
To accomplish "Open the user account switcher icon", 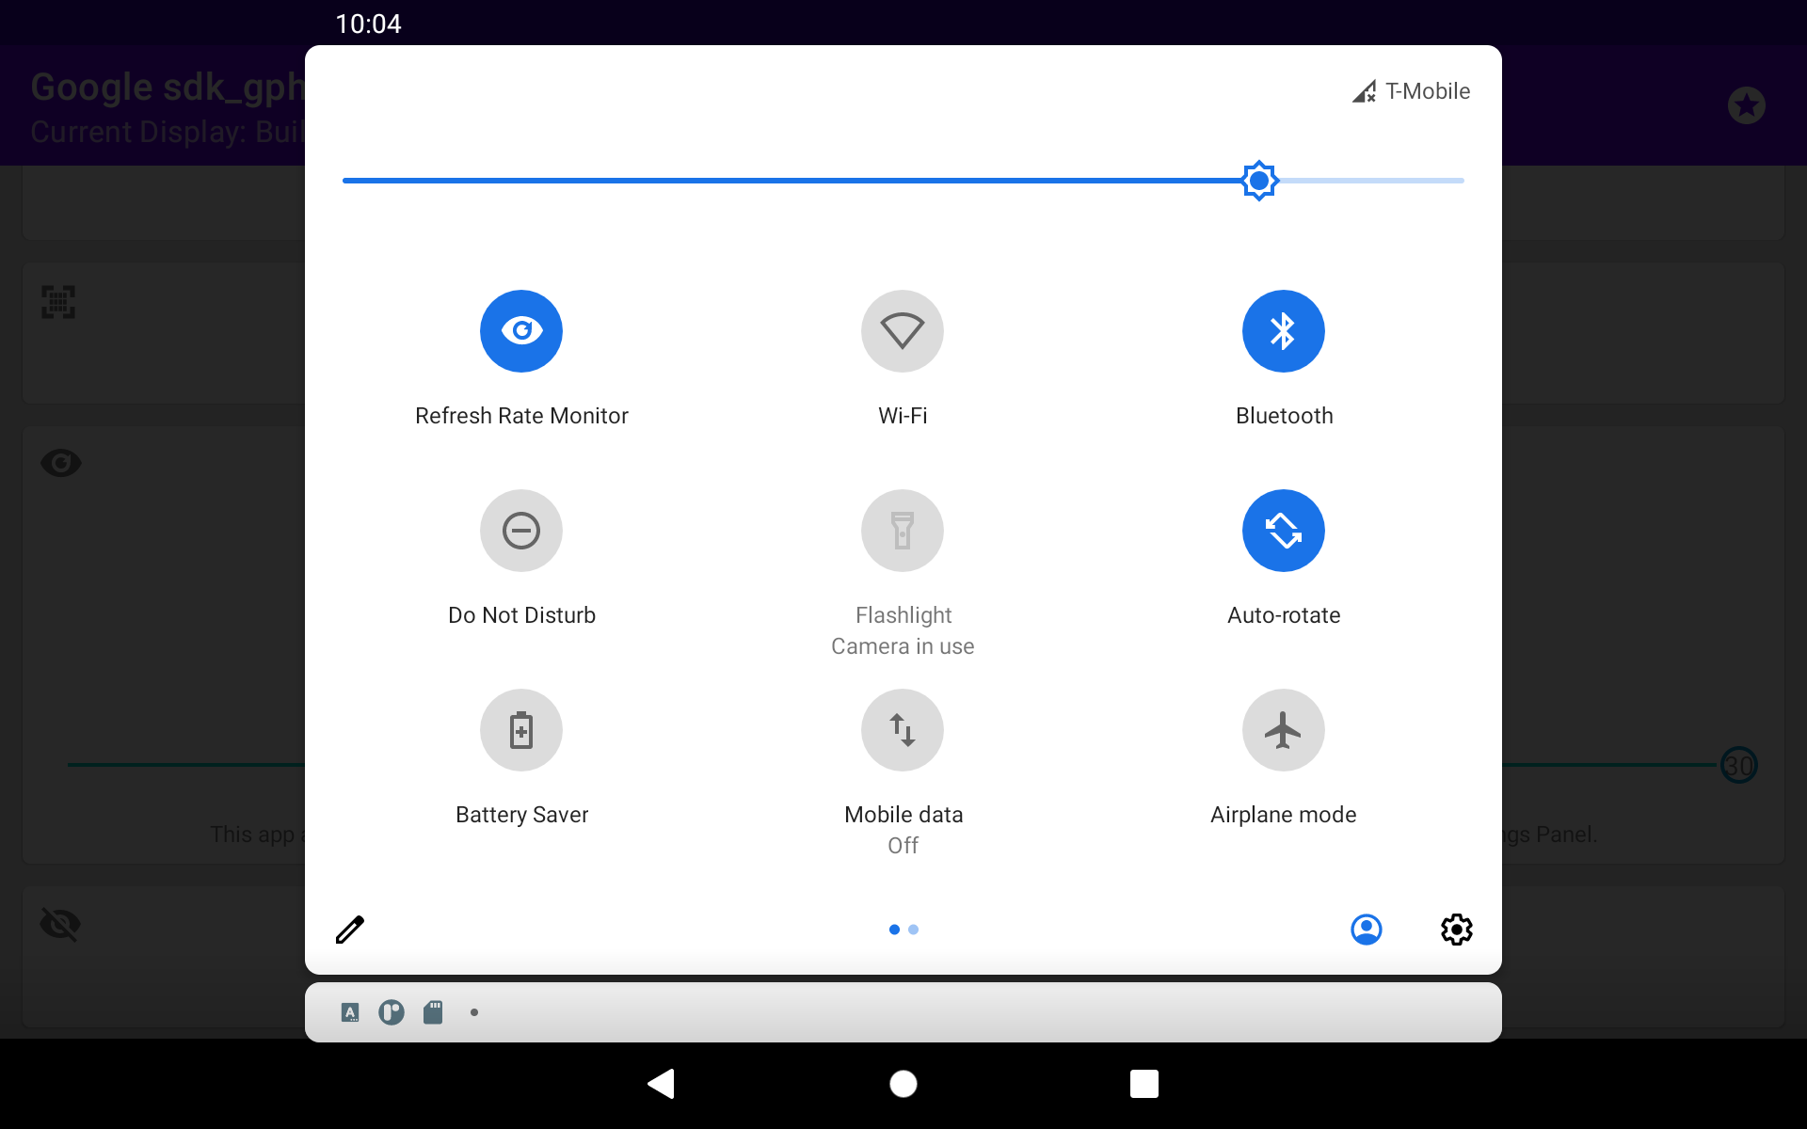I will [x=1366, y=930].
